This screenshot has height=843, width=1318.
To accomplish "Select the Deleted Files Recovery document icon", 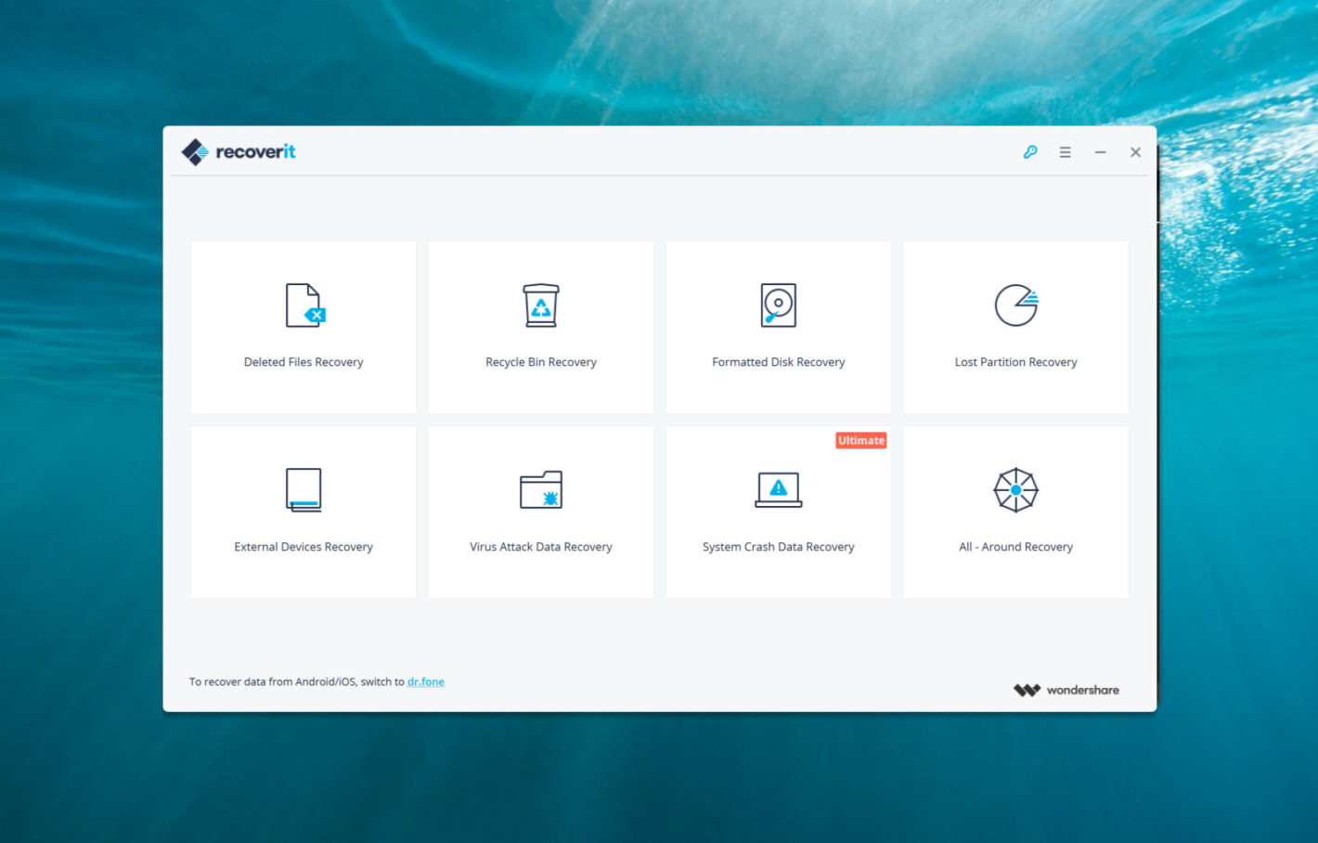I will click(304, 305).
